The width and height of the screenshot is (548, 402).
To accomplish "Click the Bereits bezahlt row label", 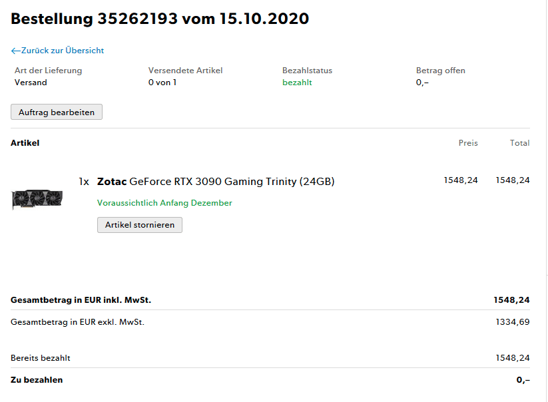I will tap(41, 358).
